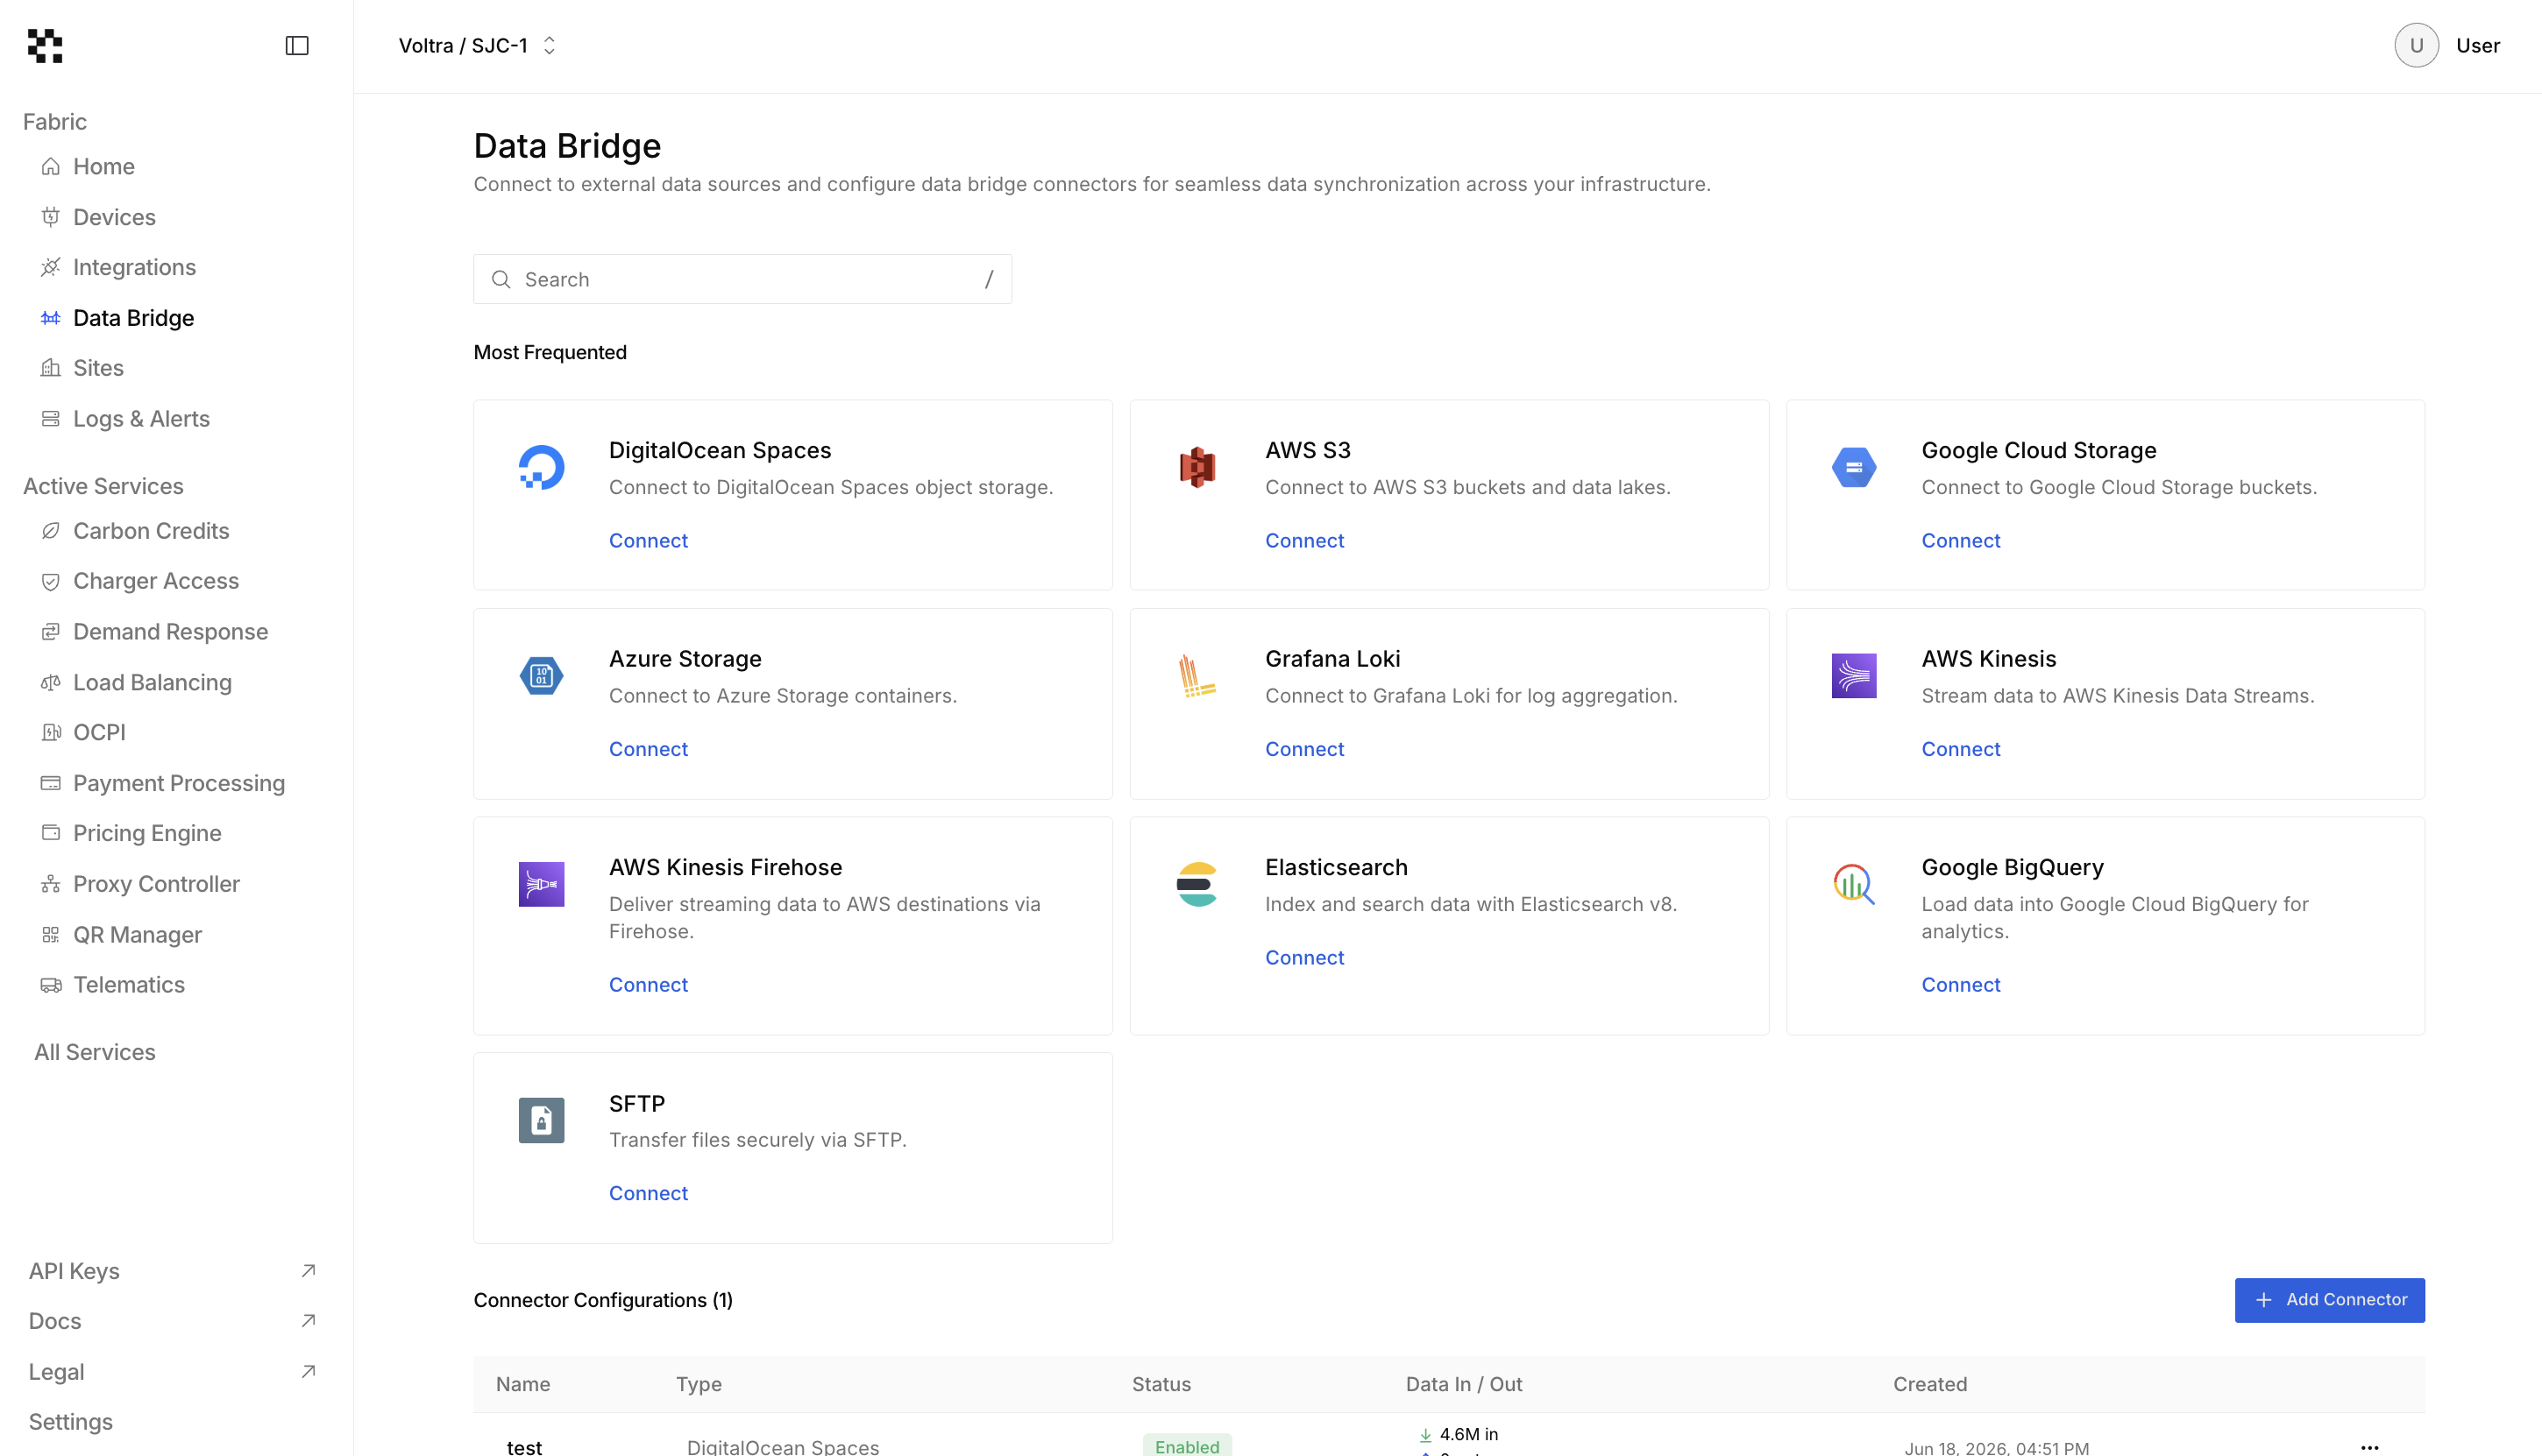Connect to DigitalOcean Spaces
Screen dimensions: 2542x1456
tap(649, 540)
